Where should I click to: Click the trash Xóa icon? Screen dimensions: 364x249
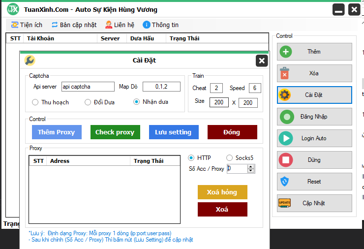click(x=285, y=73)
